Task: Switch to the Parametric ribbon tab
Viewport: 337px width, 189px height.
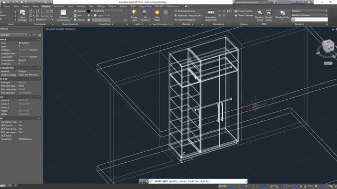Action: (58, 6)
